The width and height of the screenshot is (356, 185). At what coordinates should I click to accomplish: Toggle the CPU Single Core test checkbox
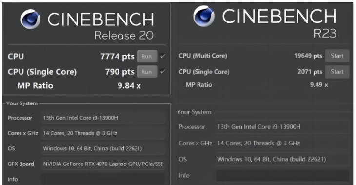point(163,71)
